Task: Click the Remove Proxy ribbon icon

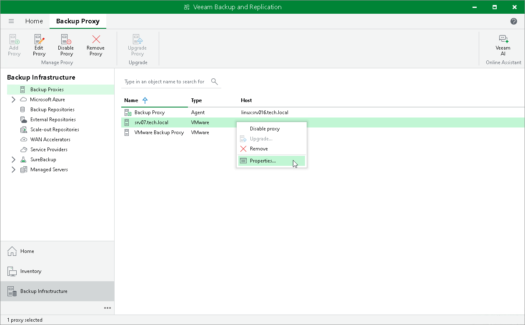Action: tap(96, 40)
